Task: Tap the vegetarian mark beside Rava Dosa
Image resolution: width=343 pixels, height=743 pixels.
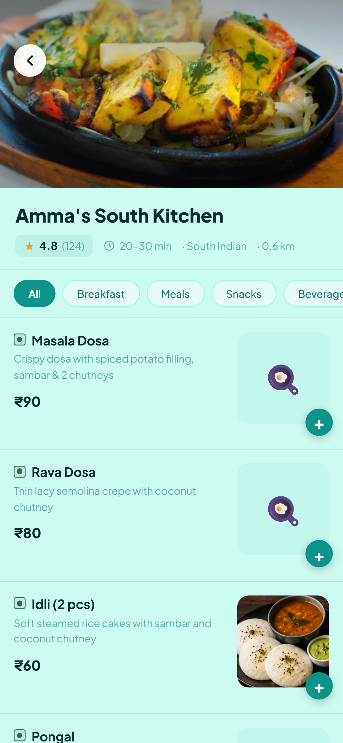Action: click(20, 472)
